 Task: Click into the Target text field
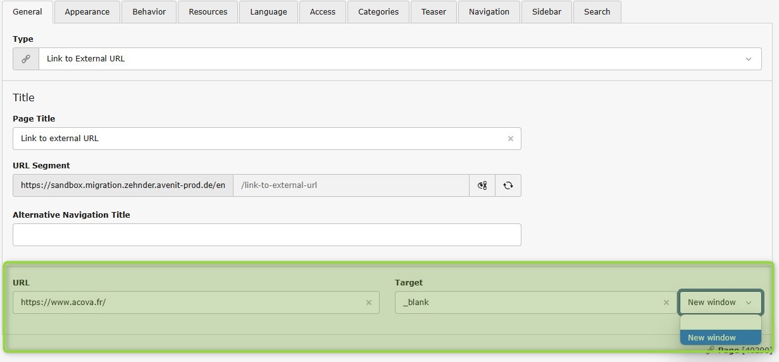pos(528,303)
